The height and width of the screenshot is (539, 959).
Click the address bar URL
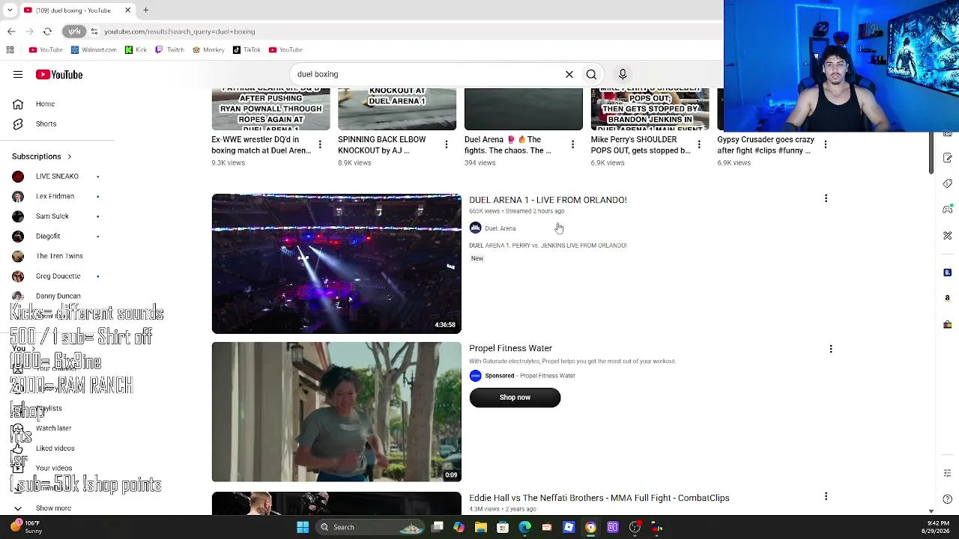(x=180, y=31)
